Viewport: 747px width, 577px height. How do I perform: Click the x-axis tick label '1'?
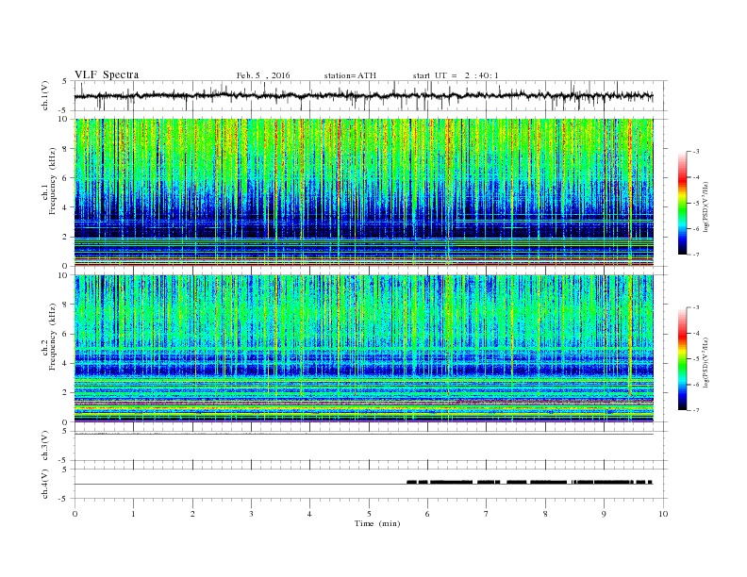[x=133, y=514]
